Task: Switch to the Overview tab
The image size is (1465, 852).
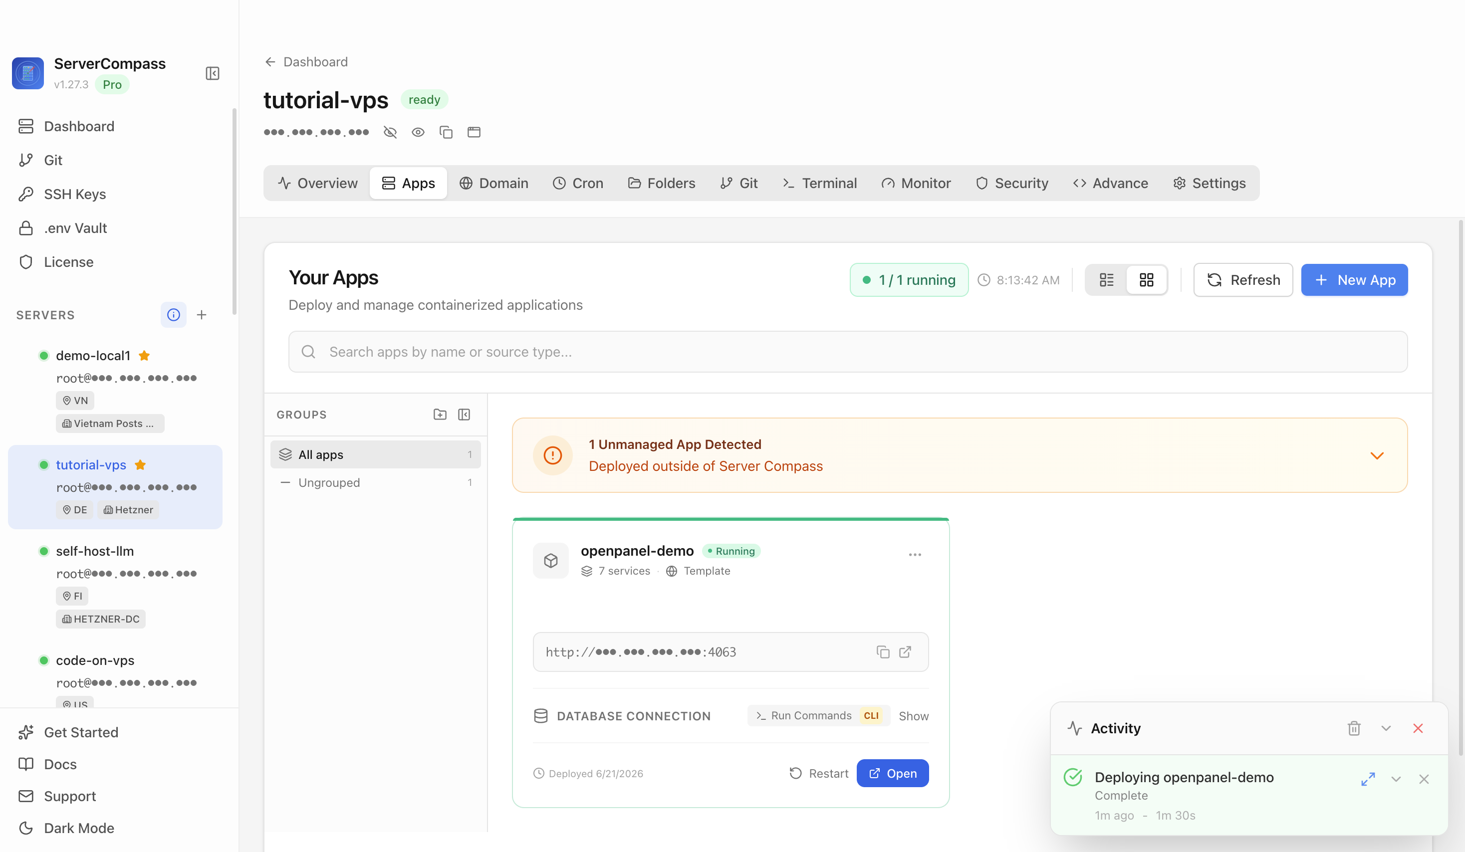Action: click(x=317, y=183)
